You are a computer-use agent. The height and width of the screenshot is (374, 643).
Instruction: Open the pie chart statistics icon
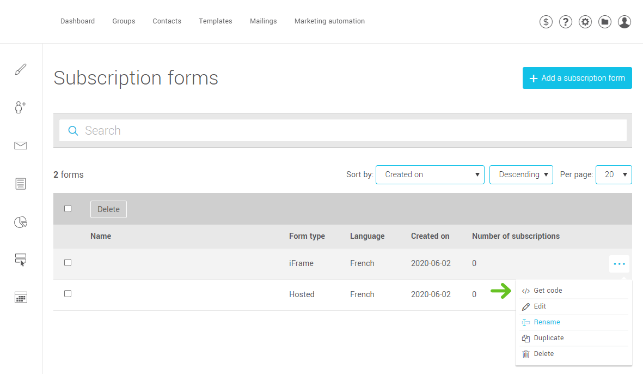click(x=21, y=222)
